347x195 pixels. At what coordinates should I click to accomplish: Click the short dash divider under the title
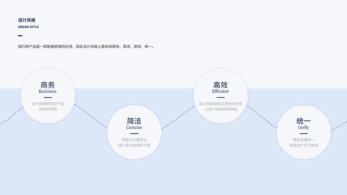(x=20, y=35)
